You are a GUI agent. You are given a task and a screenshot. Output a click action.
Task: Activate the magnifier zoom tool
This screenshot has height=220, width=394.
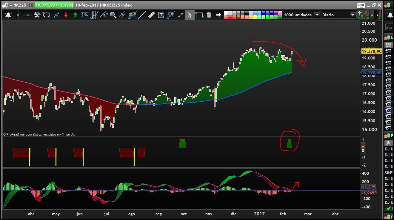pos(113,15)
